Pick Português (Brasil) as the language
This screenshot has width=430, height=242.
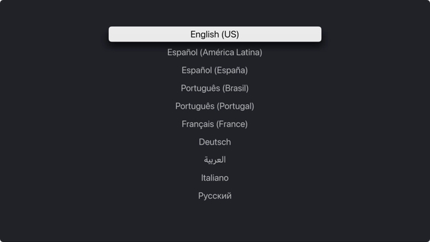point(215,88)
